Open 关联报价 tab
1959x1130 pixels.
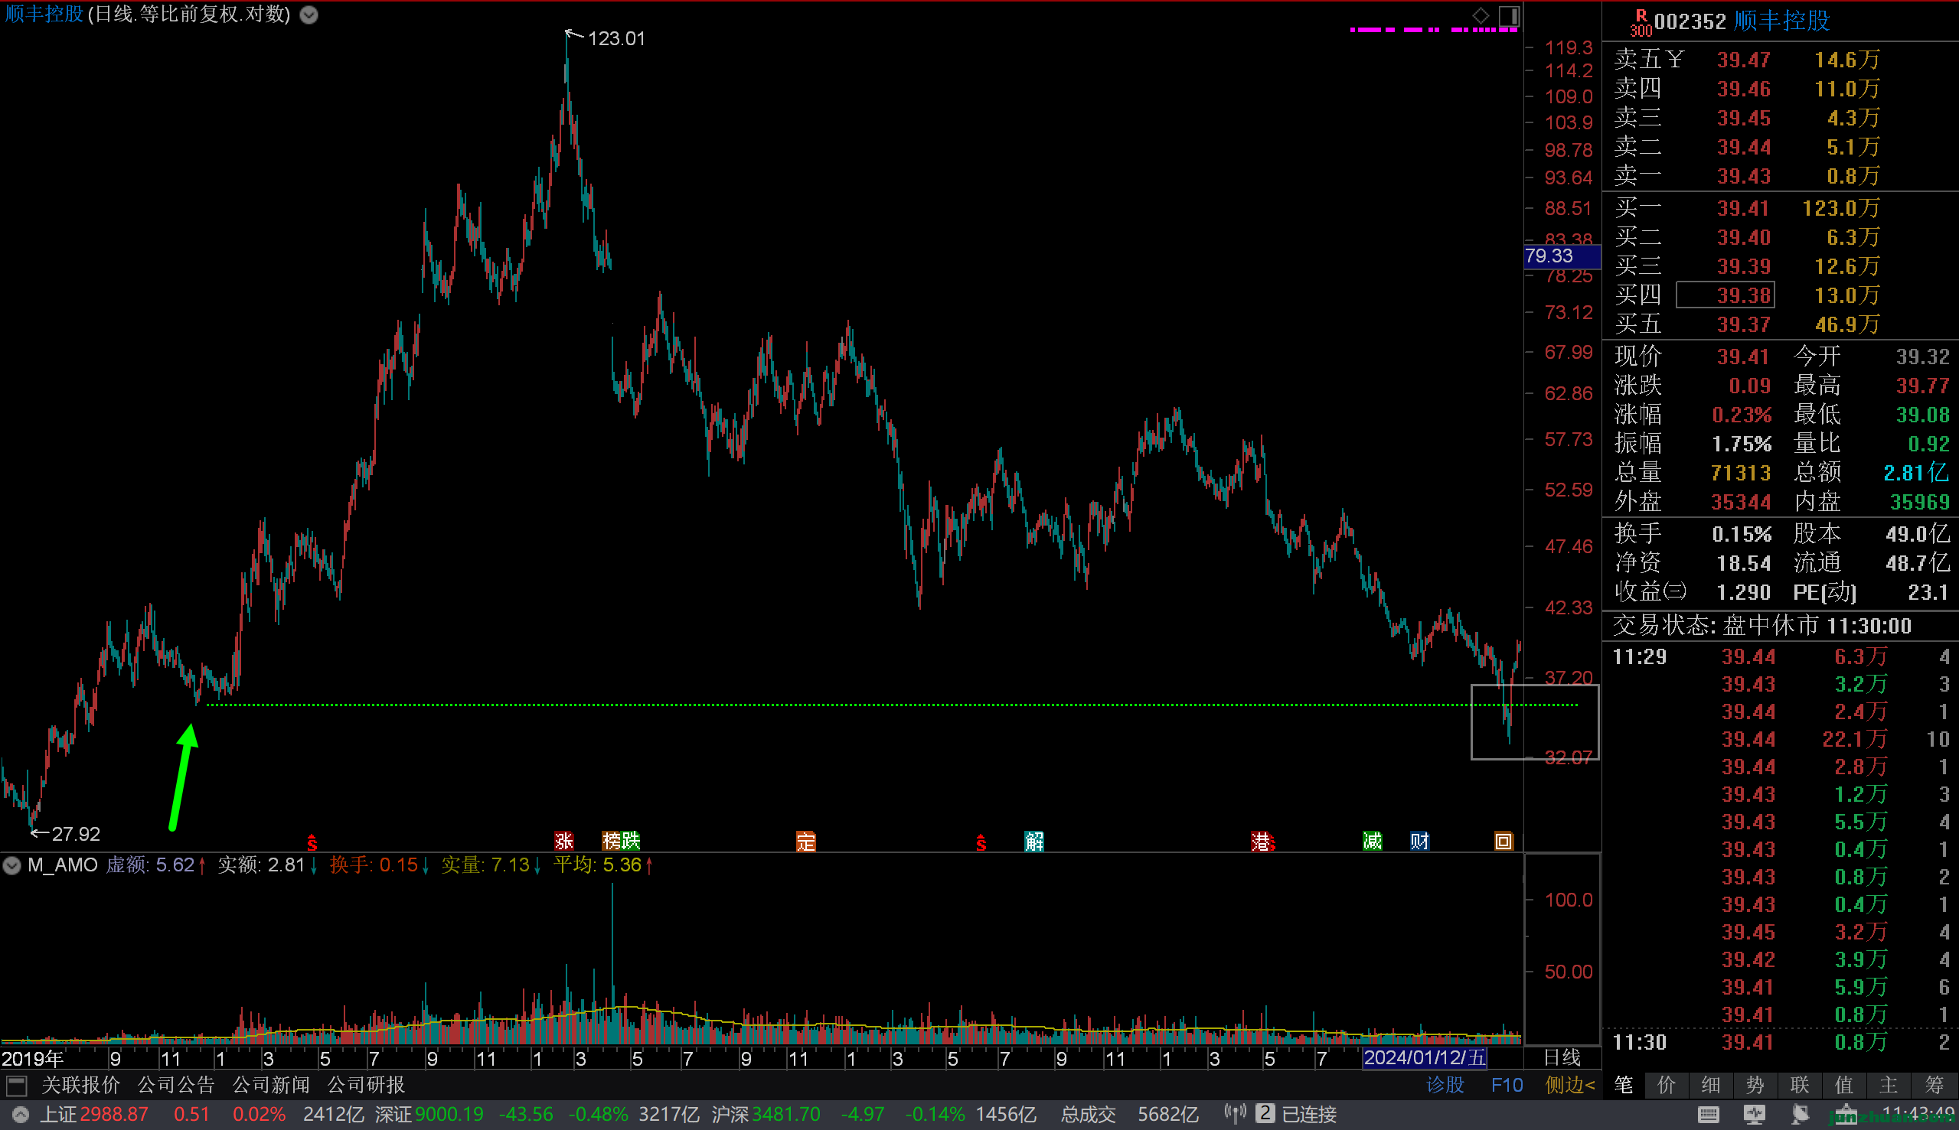coord(80,1084)
